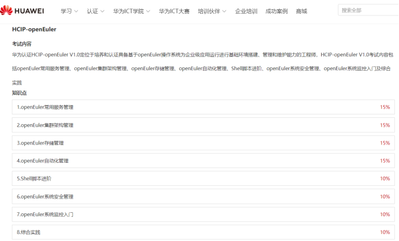Screen dimensions: 399x241
Task: Click 10% on the 系统监控入门 row
Action: point(385,215)
